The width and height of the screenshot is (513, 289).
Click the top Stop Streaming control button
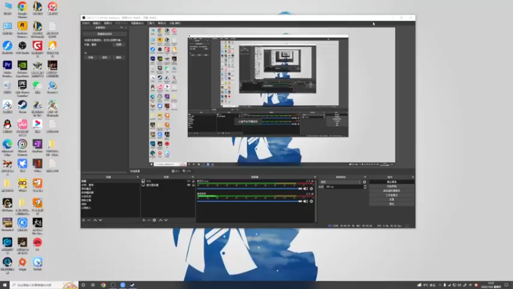point(392,182)
